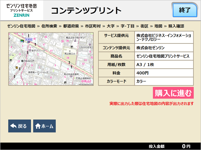Select the 住所検索 breadcrumb

pos(49,26)
